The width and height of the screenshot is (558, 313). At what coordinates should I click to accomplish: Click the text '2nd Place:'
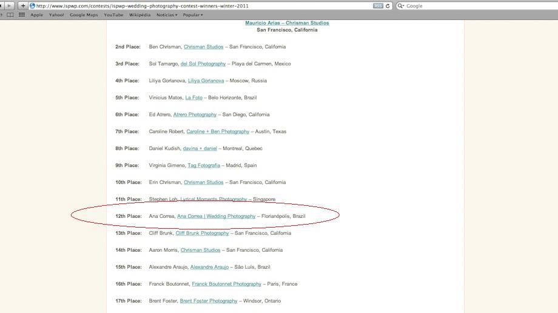coord(128,47)
